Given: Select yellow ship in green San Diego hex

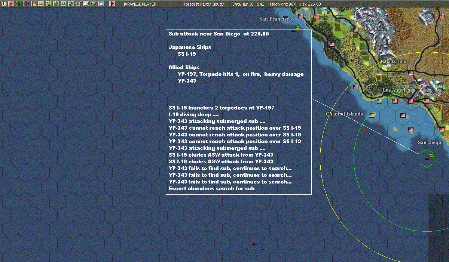Looking at the screenshot, I should click(x=431, y=154).
